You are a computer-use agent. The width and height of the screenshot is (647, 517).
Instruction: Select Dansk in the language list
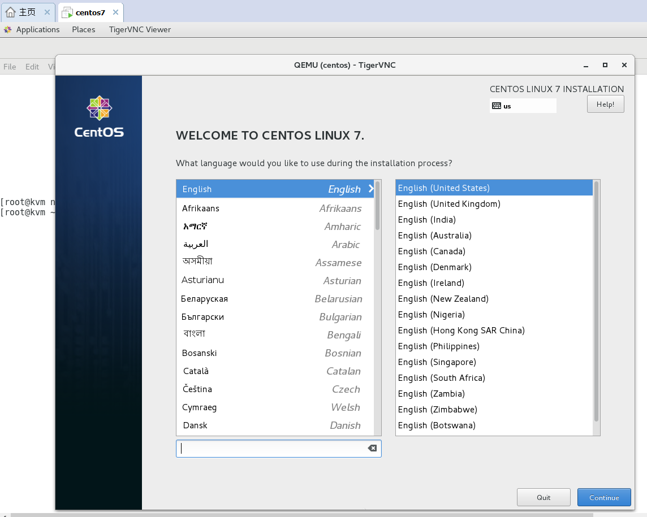coord(275,425)
